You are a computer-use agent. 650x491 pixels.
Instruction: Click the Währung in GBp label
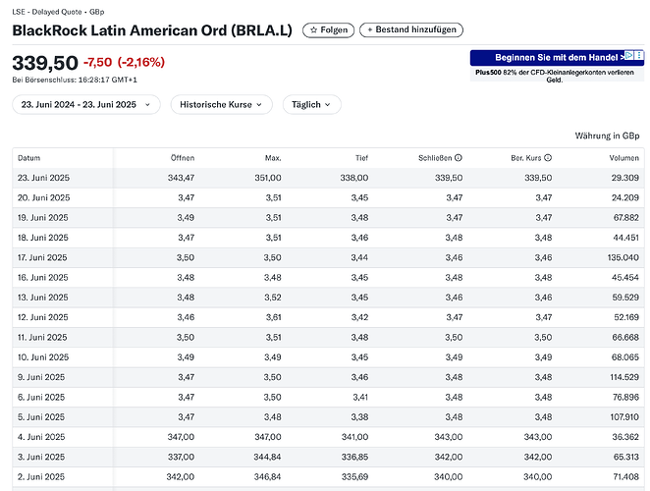607,136
